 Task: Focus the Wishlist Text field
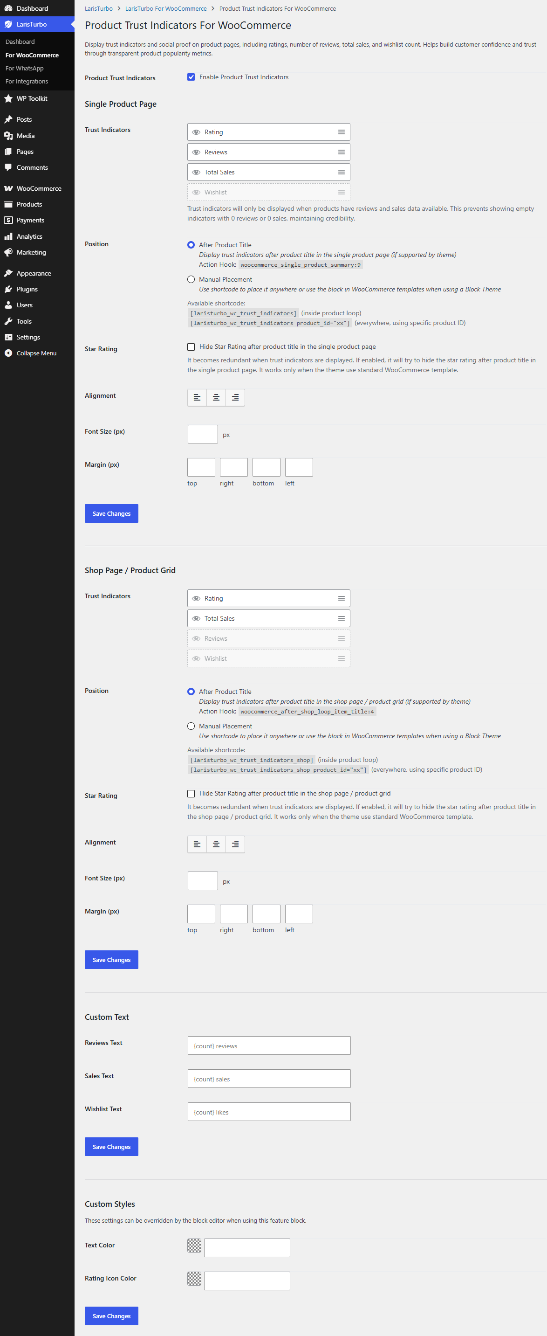pyautogui.click(x=269, y=1112)
